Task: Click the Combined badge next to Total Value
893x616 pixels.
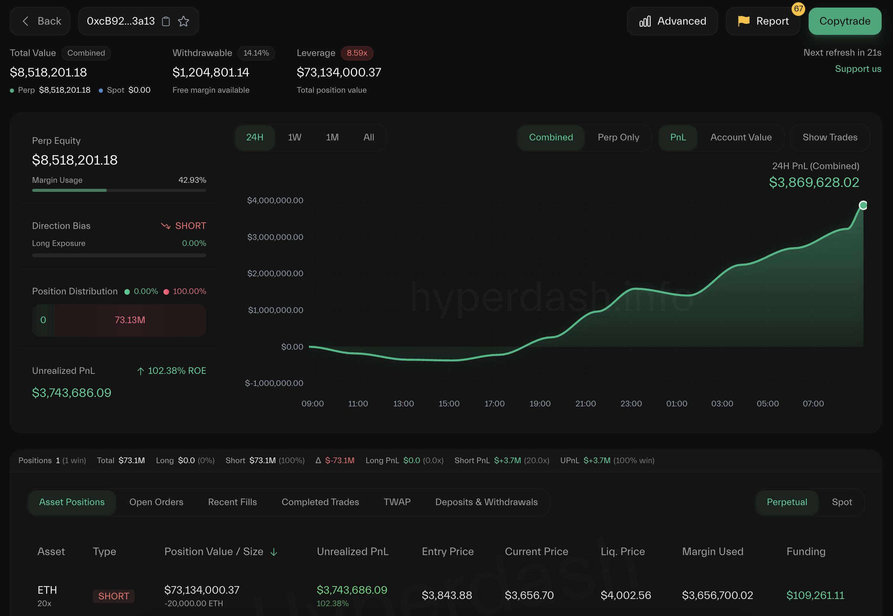Action: [x=86, y=53]
